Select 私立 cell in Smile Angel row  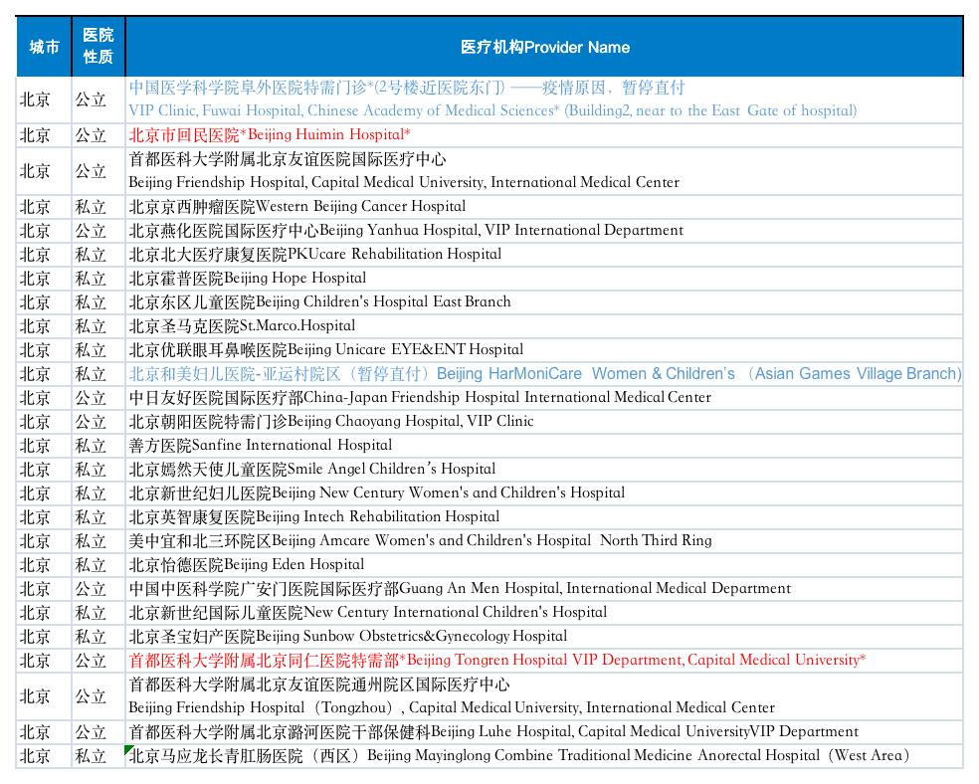coord(98,470)
